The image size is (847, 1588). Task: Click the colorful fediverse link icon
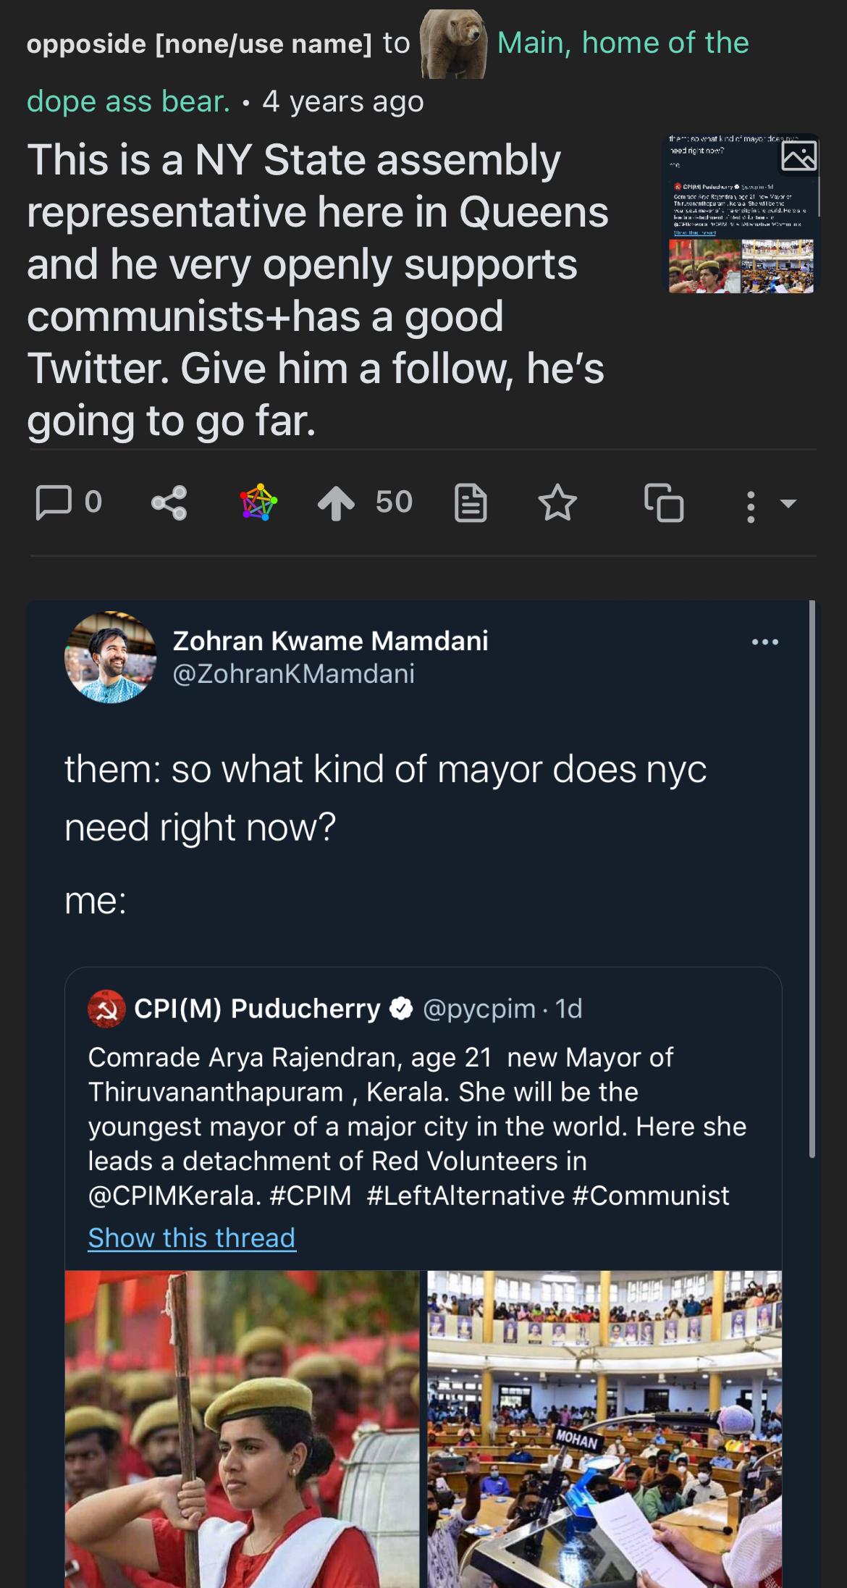coord(258,502)
